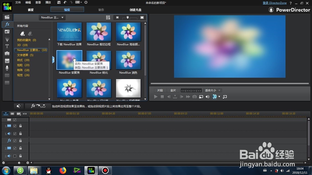Open the Subtitle Room icon
The width and height of the screenshot is (312, 175).
7,83
